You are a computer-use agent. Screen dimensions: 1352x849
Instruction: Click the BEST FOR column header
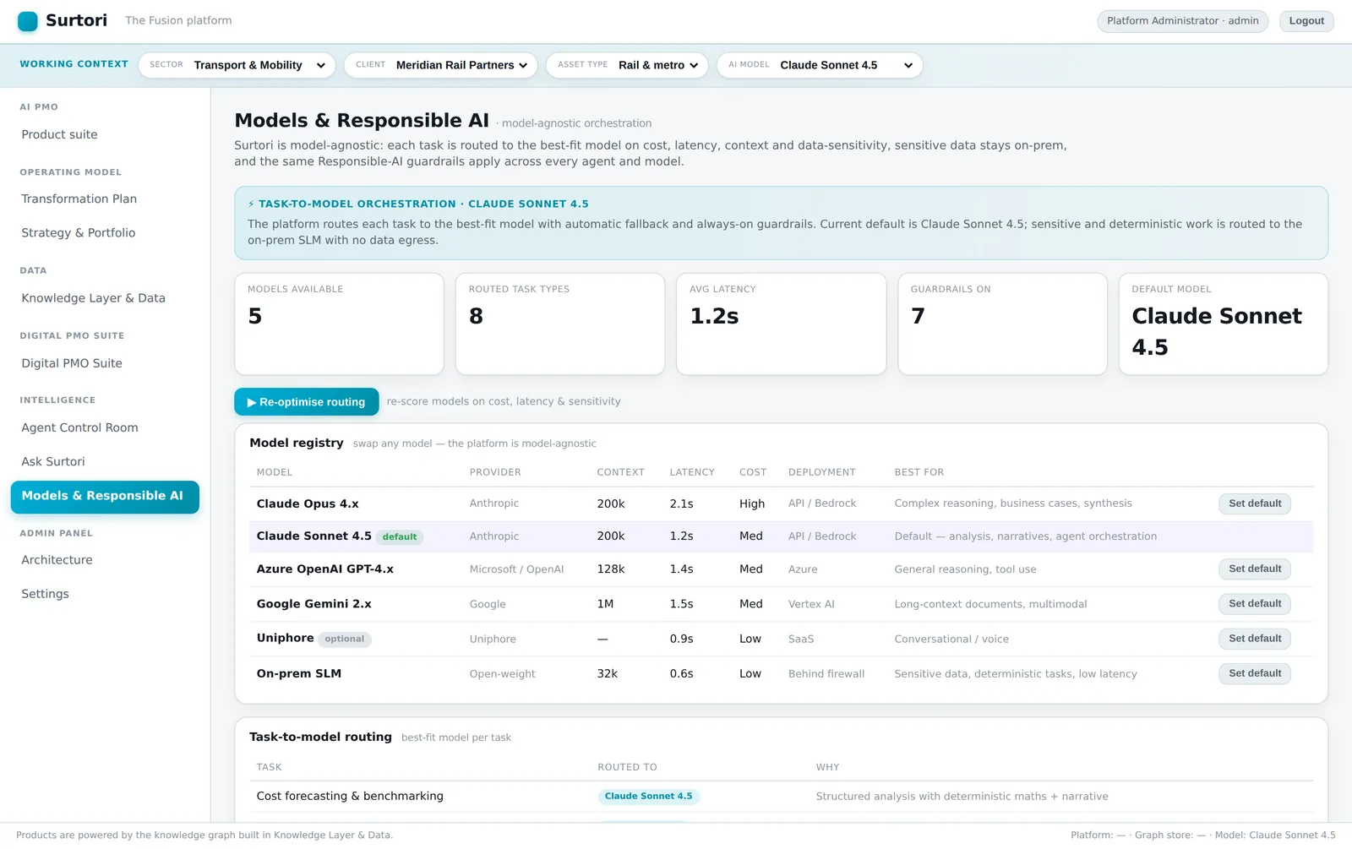click(919, 472)
